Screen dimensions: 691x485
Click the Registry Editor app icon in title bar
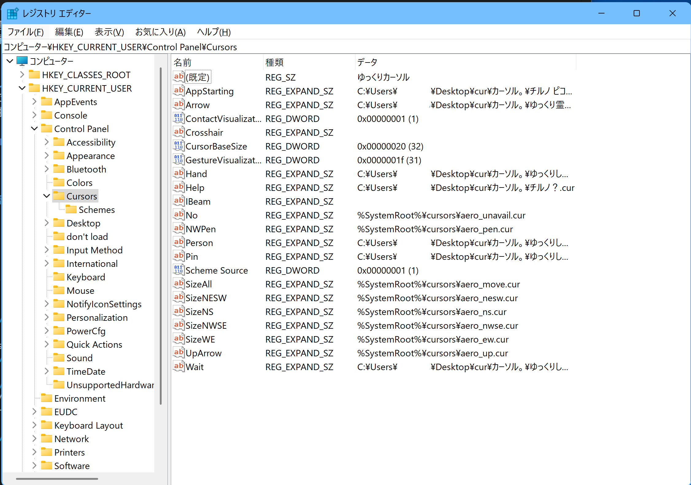13,13
